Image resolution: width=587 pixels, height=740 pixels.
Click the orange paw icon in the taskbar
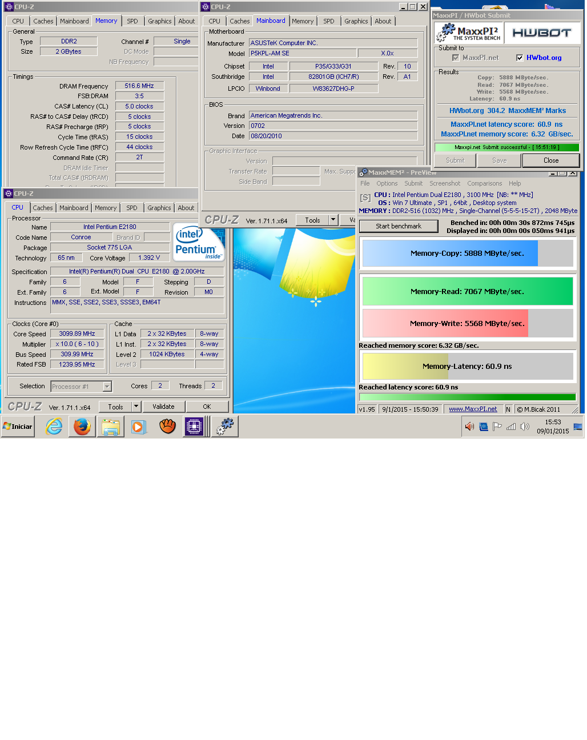coord(167,427)
